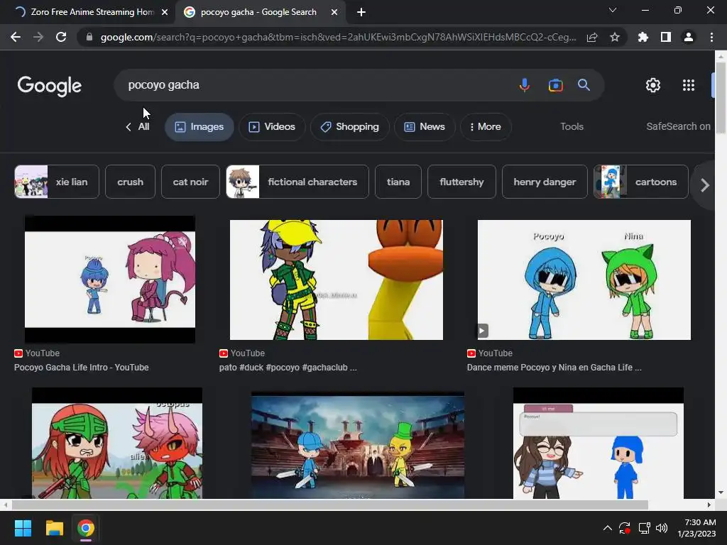Open the Google logo homepage link
The height and width of the screenshot is (545, 727).
(50, 86)
